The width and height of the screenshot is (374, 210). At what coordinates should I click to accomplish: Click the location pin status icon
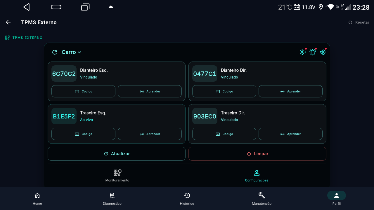(x=321, y=7)
